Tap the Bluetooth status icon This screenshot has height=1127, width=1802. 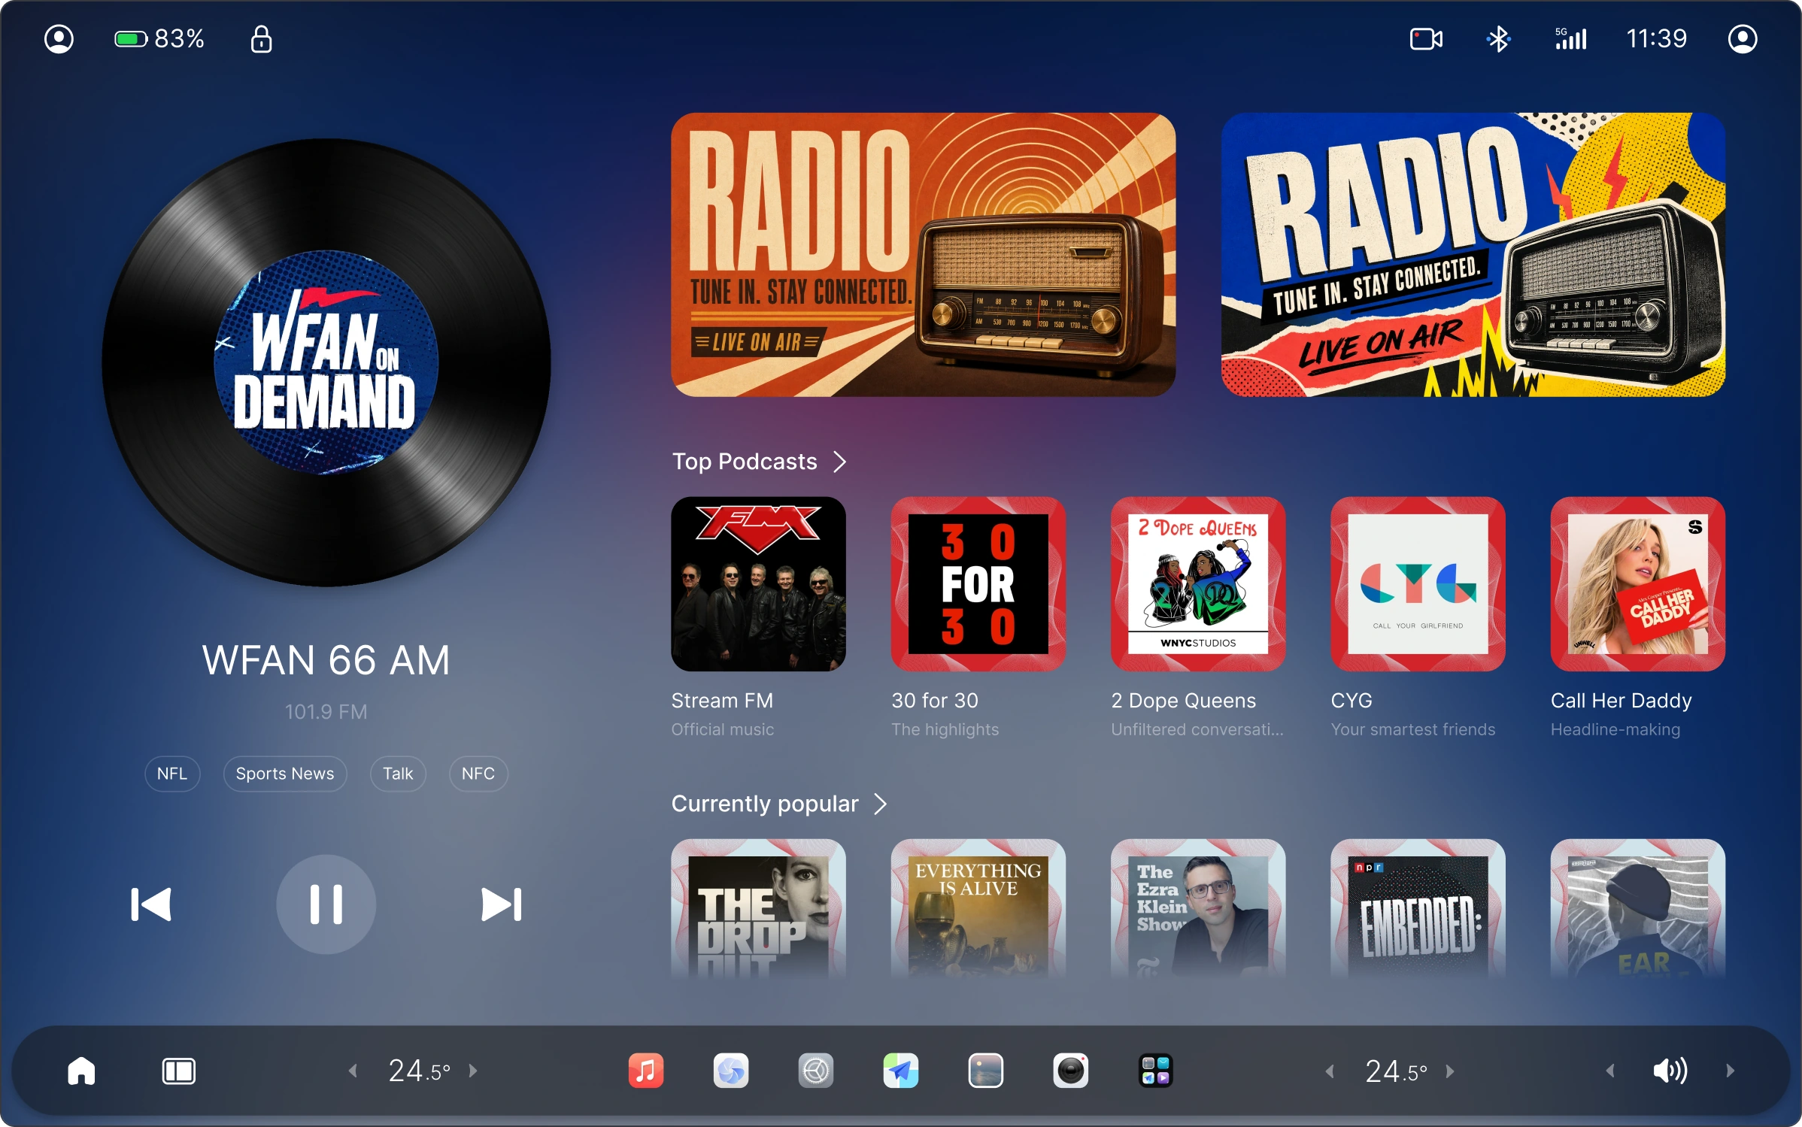[x=1497, y=39]
